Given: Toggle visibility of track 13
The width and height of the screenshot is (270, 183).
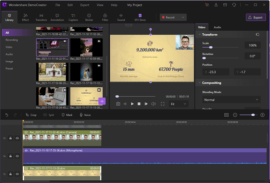Looking at the screenshot, I should 17,174.
